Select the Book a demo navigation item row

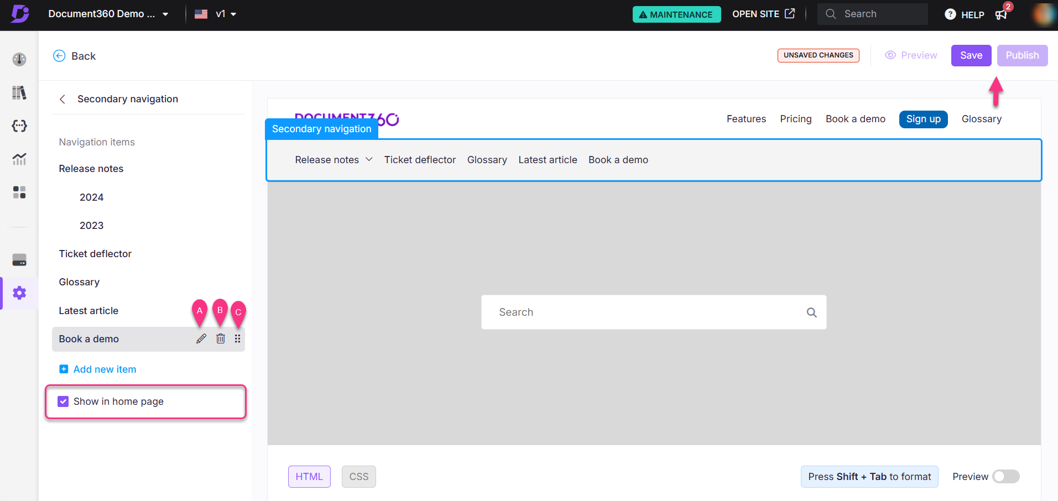[148, 339]
